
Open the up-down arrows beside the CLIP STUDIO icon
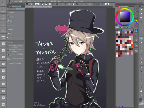[34, 4]
